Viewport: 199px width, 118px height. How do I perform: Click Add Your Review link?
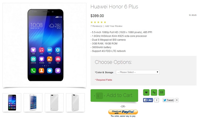[x=114, y=26]
